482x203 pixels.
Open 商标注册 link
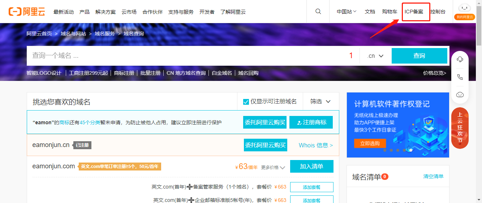click(124, 73)
